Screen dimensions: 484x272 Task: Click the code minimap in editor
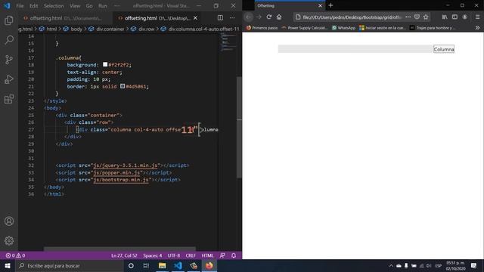[x=228, y=42]
